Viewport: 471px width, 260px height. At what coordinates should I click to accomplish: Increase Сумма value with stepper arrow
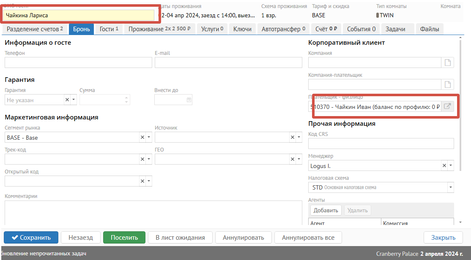click(x=126, y=98)
